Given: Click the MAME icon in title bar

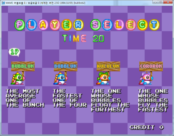Looking at the screenshot, I should pos(3,3).
